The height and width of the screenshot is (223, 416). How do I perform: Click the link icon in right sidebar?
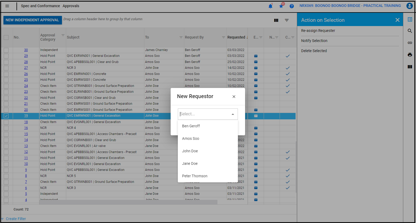tap(410, 43)
